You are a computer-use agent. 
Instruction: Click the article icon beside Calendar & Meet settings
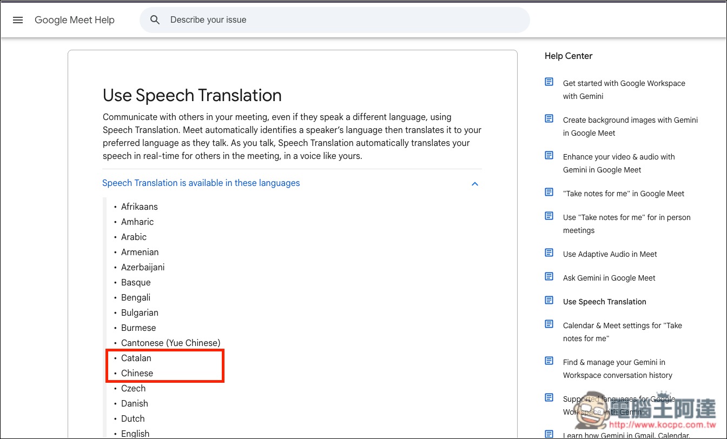[549, 324]
